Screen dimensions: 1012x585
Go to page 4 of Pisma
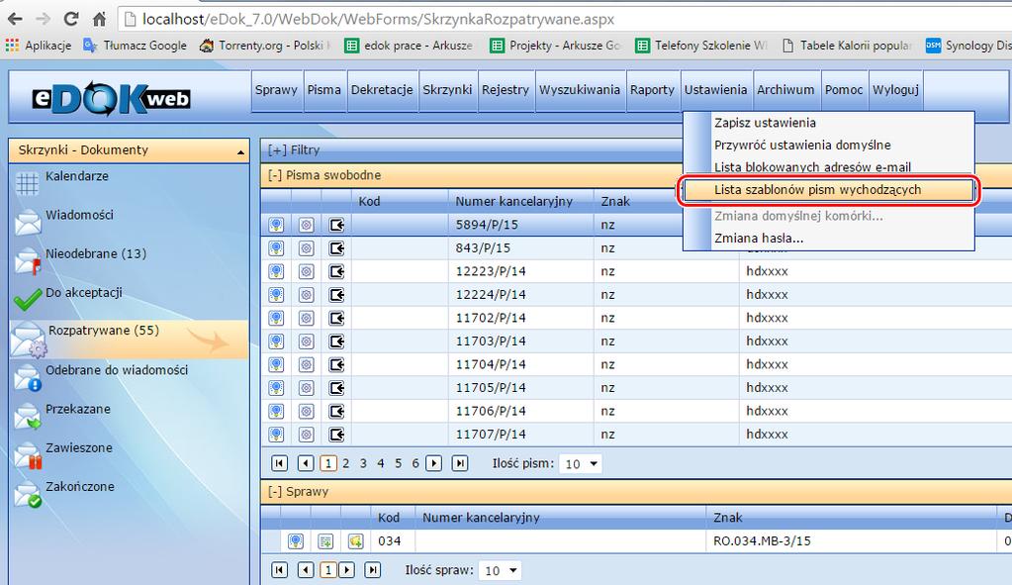click(x=381, y=463)
